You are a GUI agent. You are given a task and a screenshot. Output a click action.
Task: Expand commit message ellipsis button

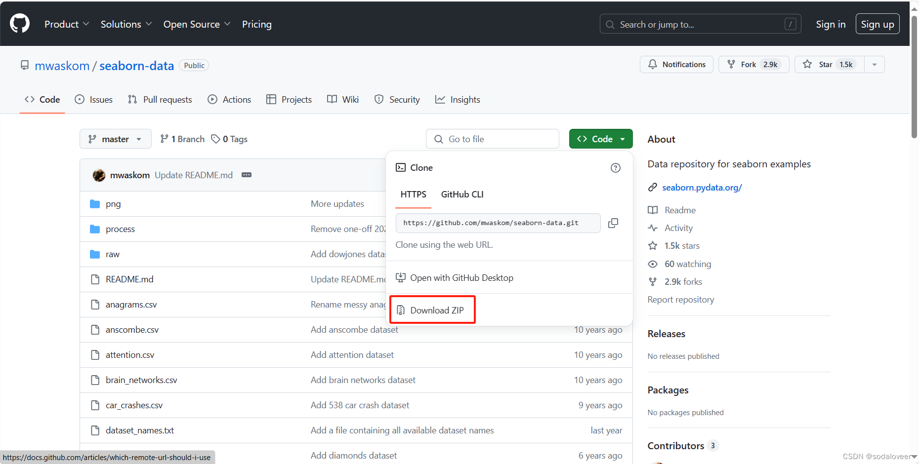247,175
